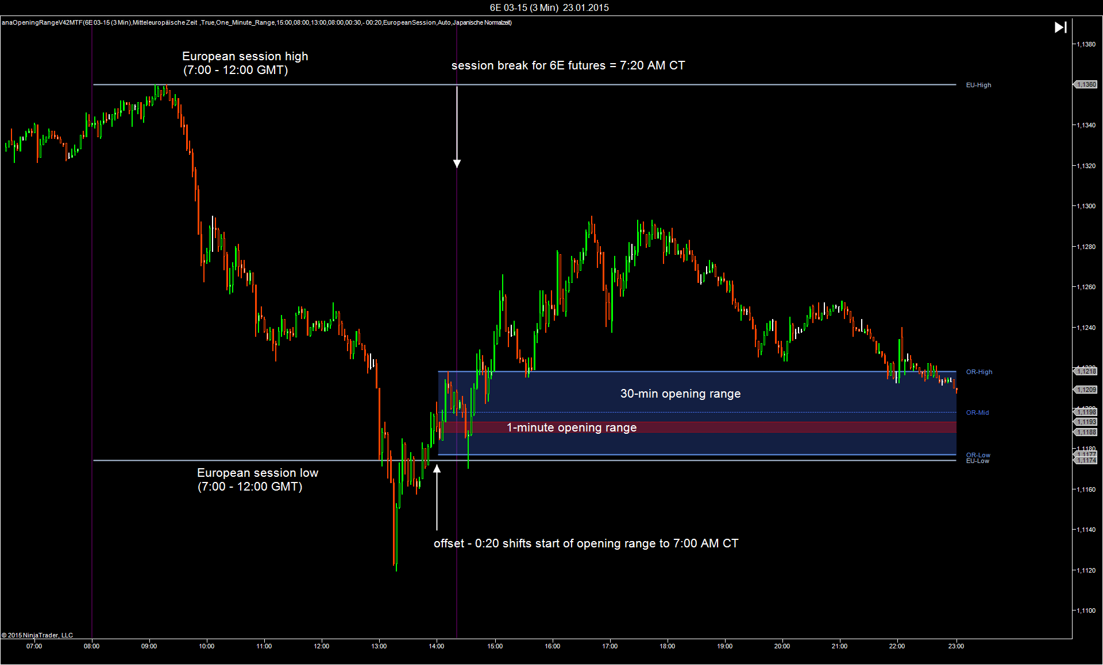1103x665 pixels.
Task: Click the chart title 6E 03-15
Action: pyautogui.click(x=549, y=7)
